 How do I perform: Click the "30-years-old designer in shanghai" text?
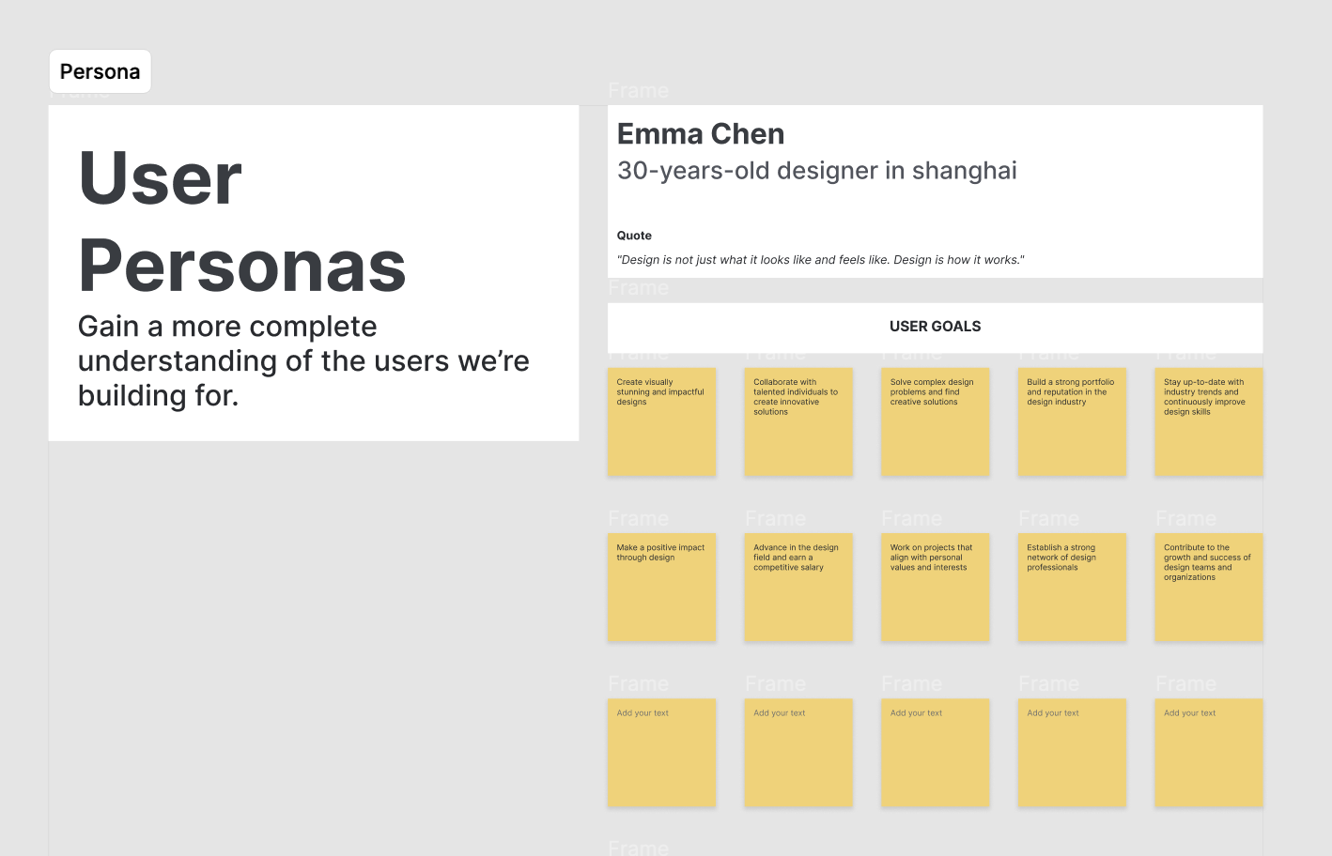point(816,171)
